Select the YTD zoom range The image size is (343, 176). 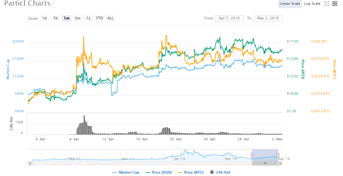point(99,18)
